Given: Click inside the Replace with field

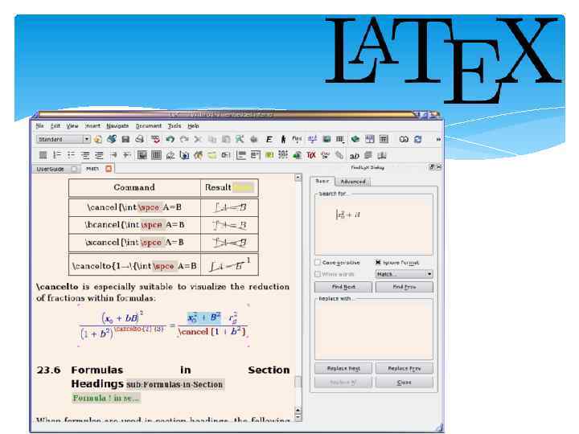Looking at the screenshot, I should (374, 330).
